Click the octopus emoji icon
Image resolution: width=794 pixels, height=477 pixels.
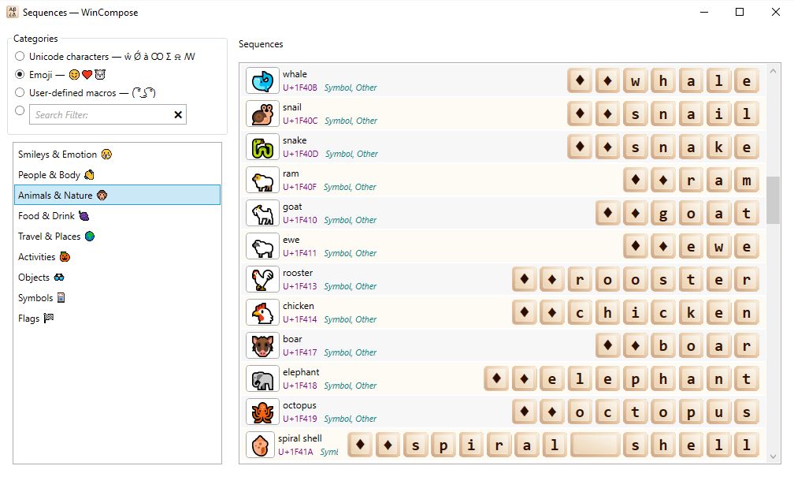click(x=262, y=412)
